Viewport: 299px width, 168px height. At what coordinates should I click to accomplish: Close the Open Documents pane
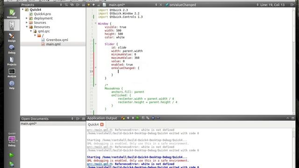coord(84,119)
